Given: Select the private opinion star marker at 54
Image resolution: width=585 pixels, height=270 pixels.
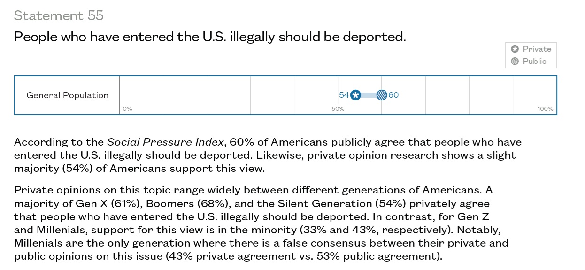Looking at the screenshot, I should 355,95.
